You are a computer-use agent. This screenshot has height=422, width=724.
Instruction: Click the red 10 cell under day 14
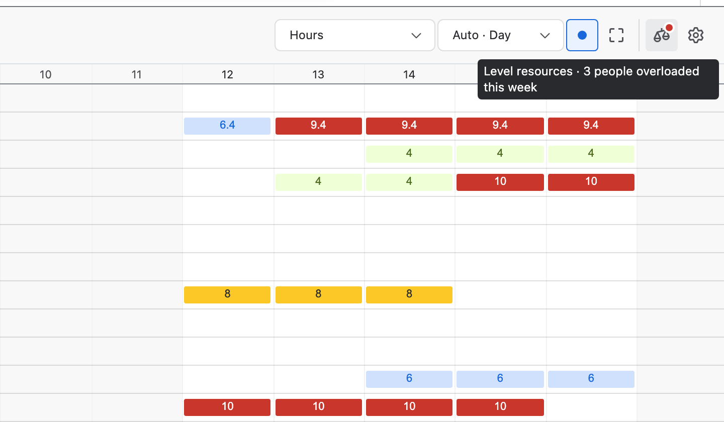coord(409,407)
